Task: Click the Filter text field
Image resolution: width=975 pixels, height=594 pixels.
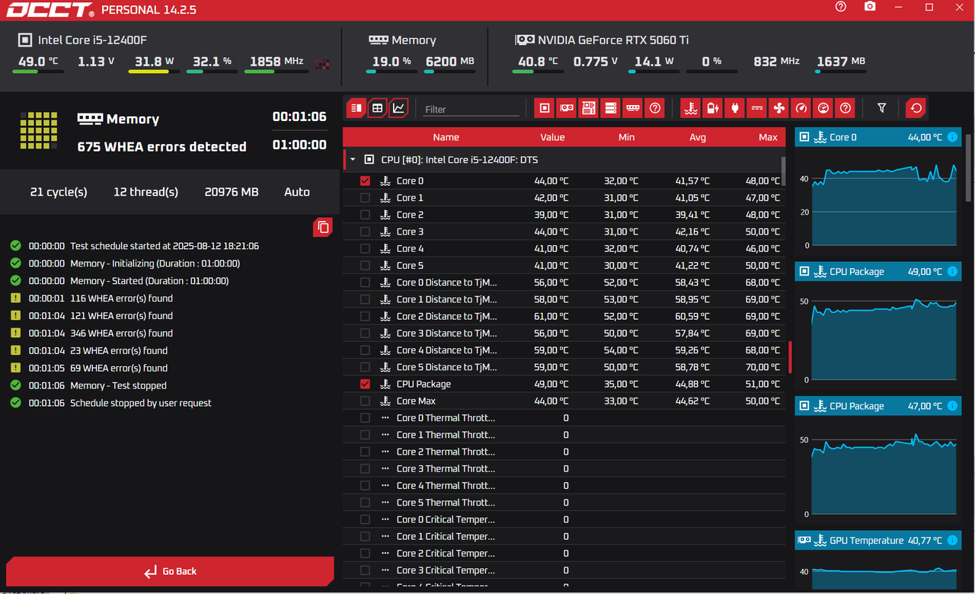Action: [x=471, y=109]
